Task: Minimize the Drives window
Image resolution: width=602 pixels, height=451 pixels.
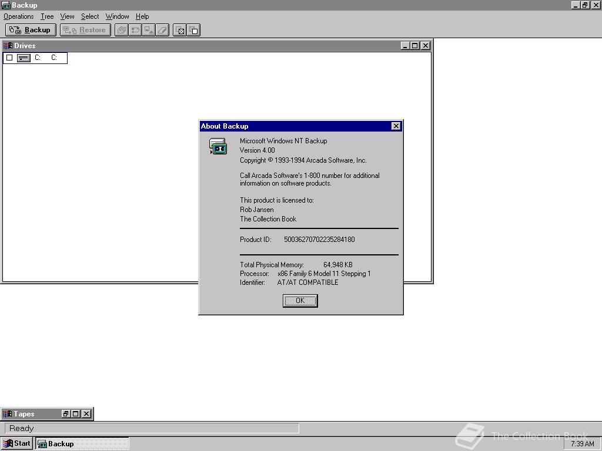Action: [x=405, y=46]
